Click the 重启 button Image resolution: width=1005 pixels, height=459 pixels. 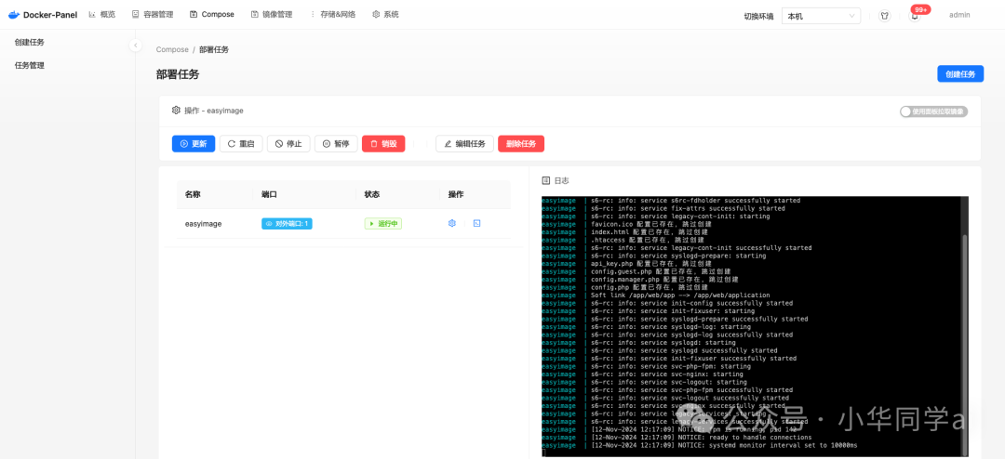coord(241,144)
